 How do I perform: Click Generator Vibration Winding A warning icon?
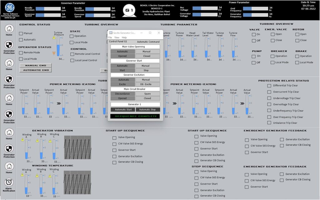(22, 140)
